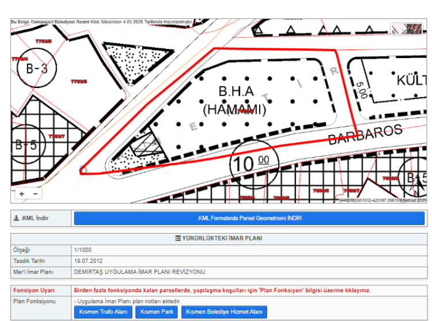Viewport: 432px width, 321px height.
Task: Click the 10.00 road width circle marker
Action: [x=251, y=163]
